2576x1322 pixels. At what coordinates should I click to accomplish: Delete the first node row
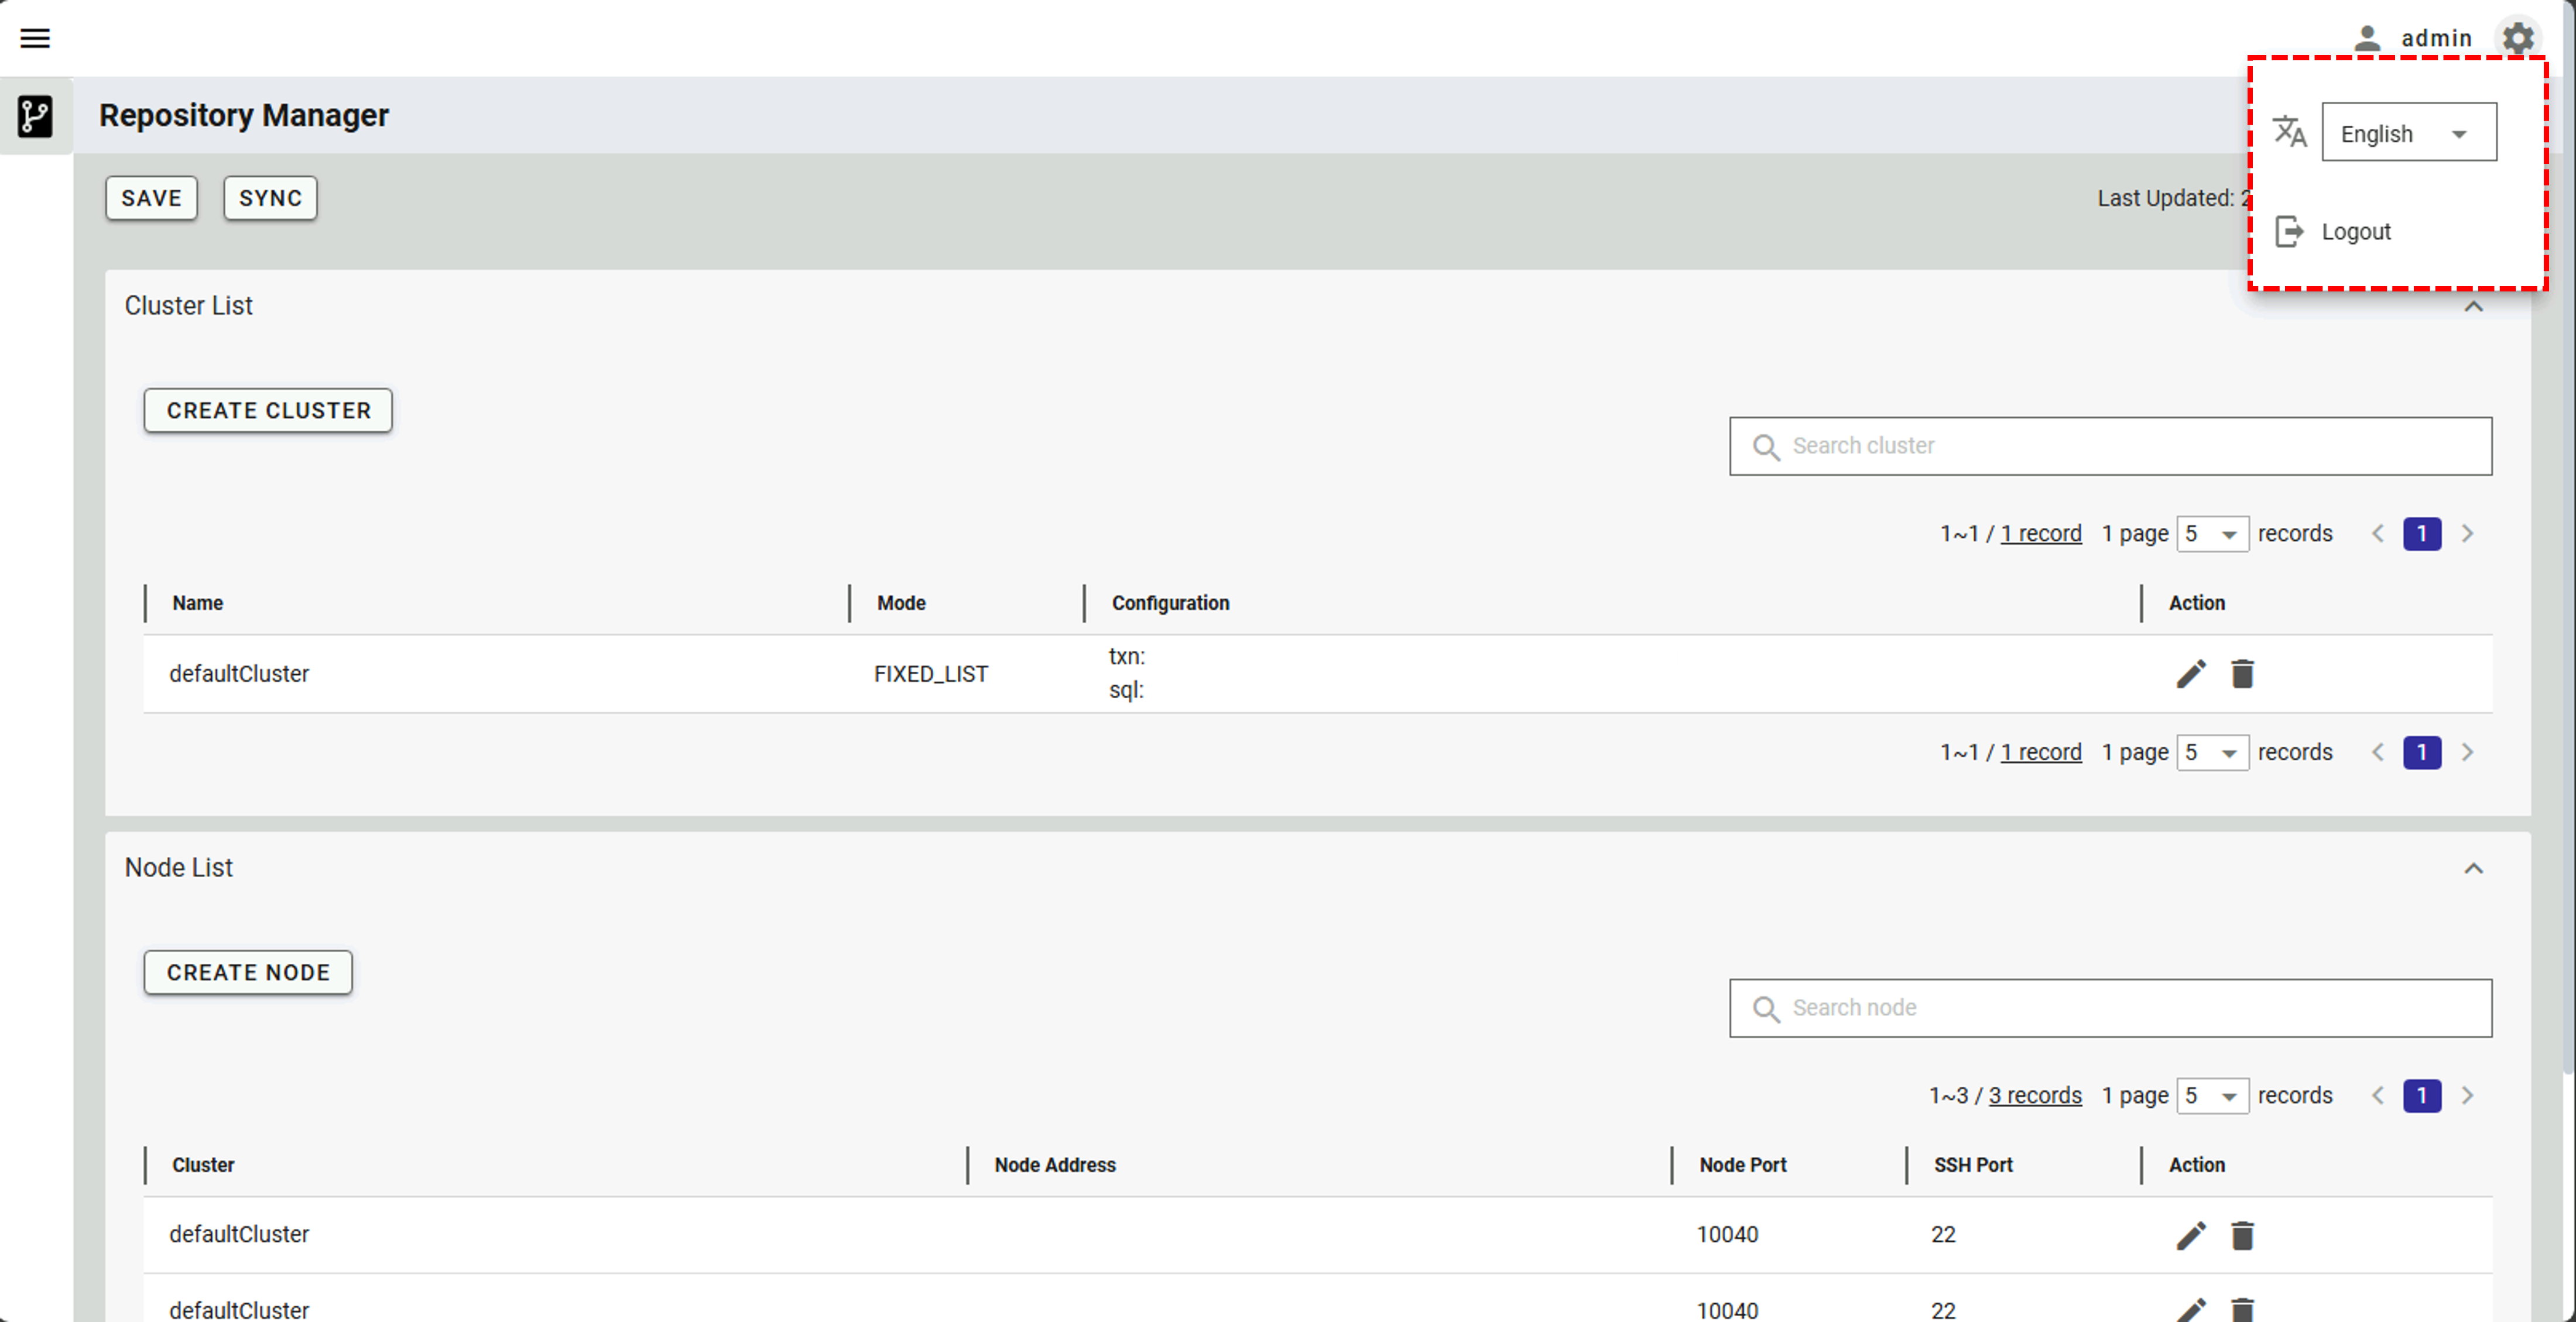tap(2242, 1235)
